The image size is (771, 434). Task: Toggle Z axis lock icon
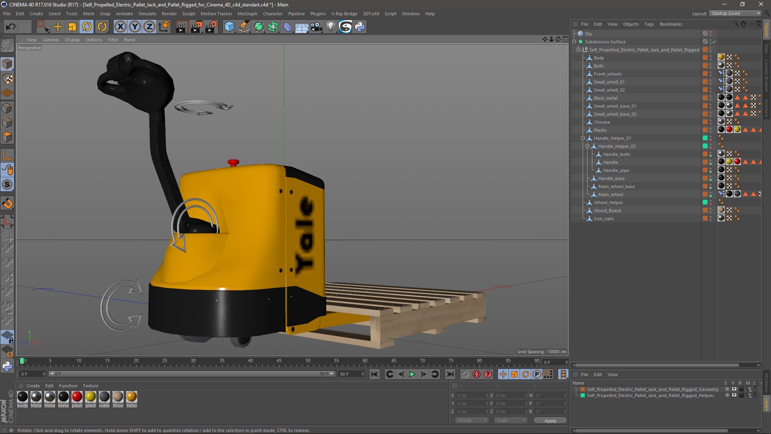149,27
